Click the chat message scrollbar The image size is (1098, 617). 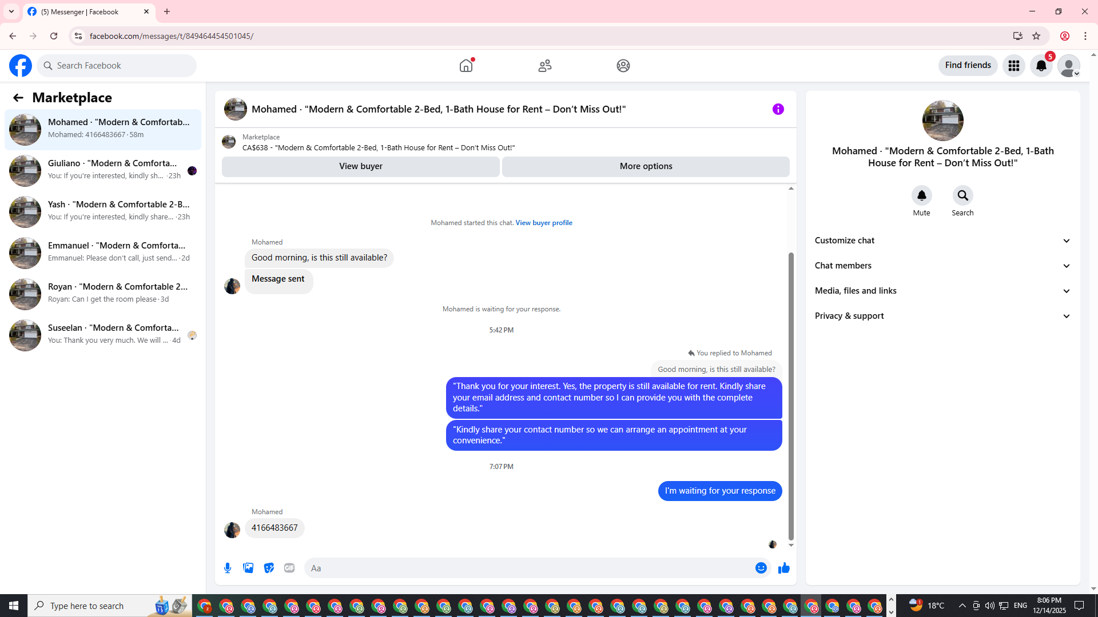click(x=791, y=394)
